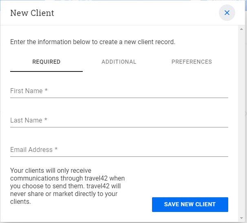
Task: Select the Required tab
Action: click(46, 62)
